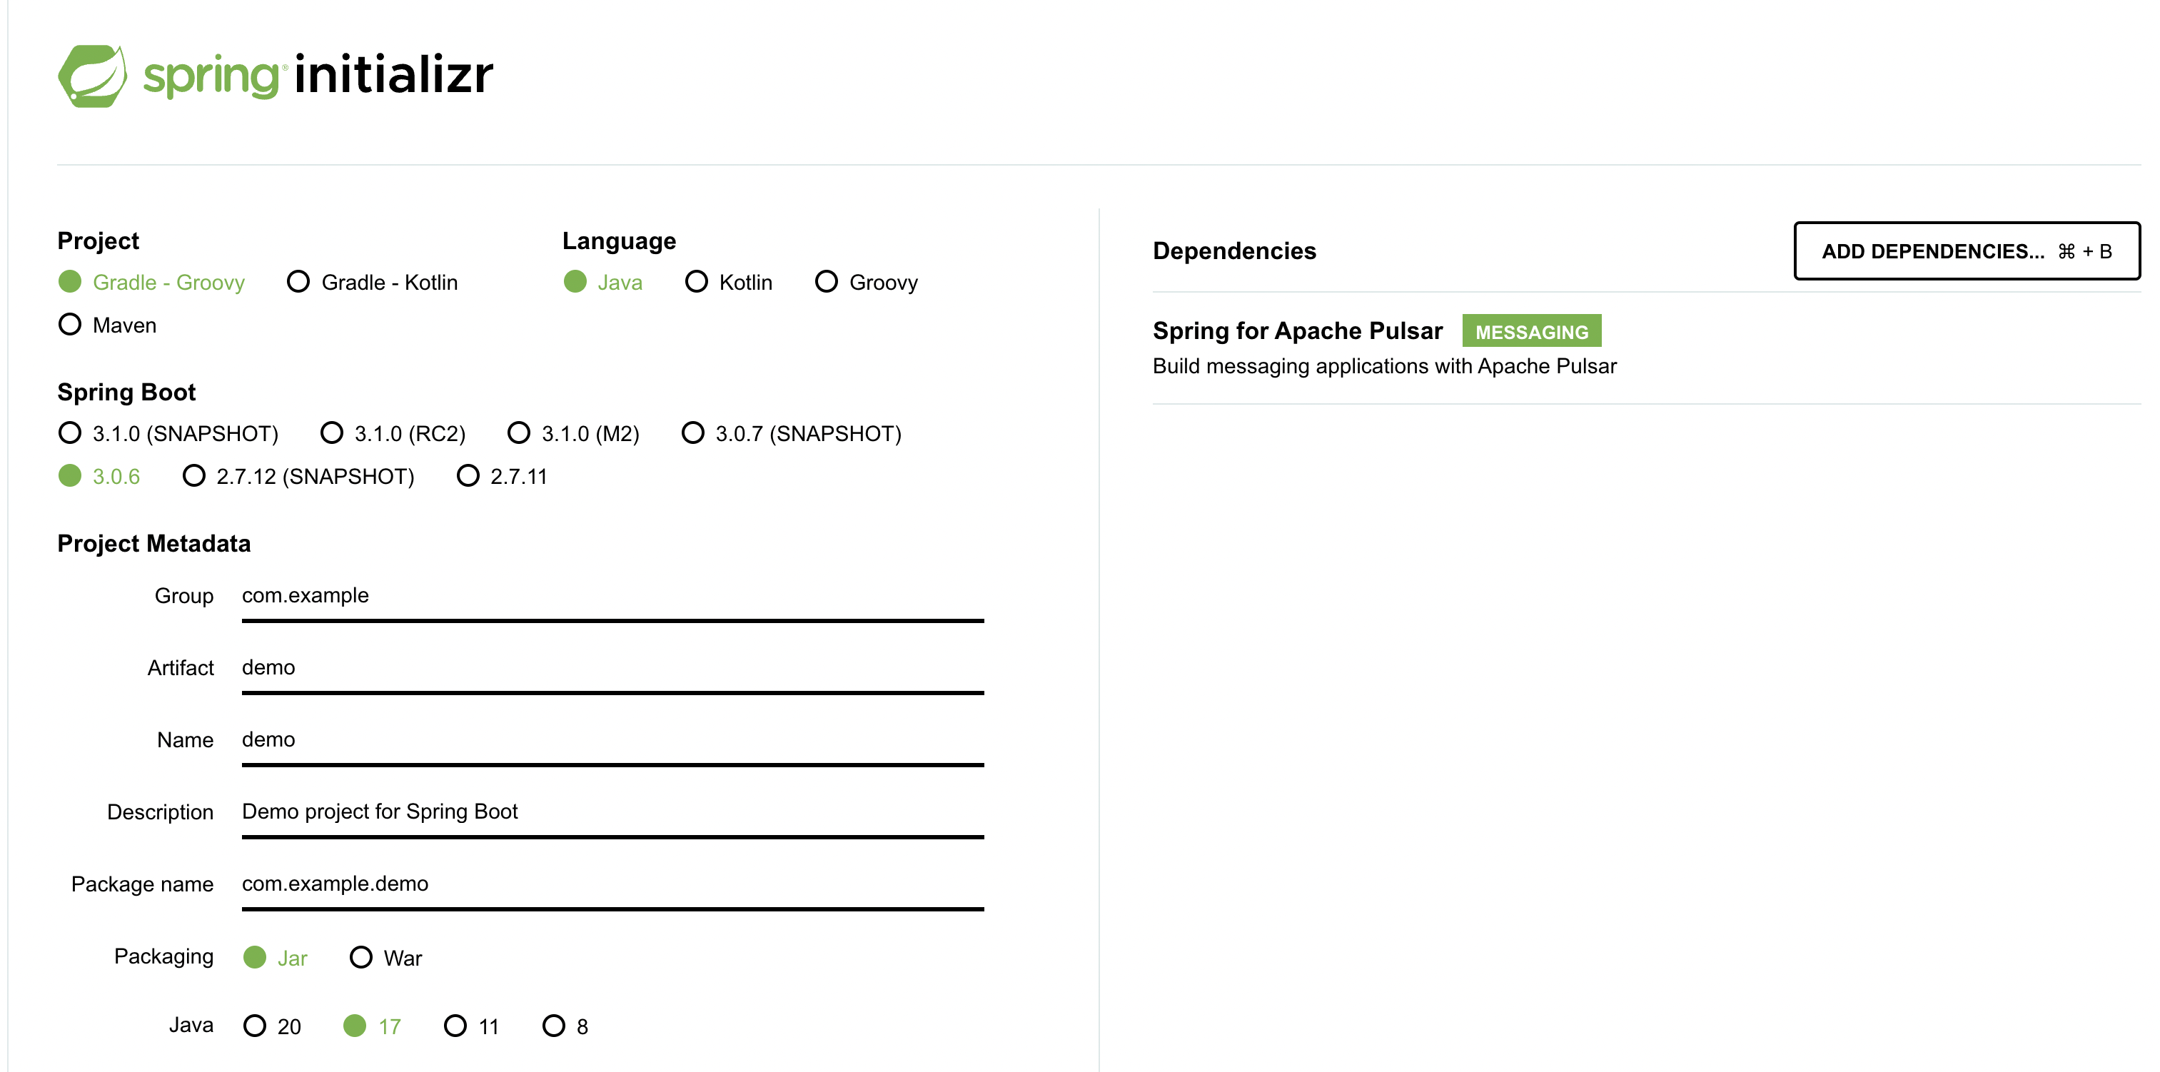Focus the Group text field
Viewport: 2160px width, 1072px height.
[612, 596]
